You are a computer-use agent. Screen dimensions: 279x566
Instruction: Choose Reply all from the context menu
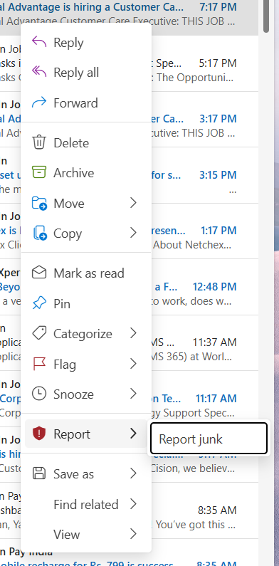(86, 72)
